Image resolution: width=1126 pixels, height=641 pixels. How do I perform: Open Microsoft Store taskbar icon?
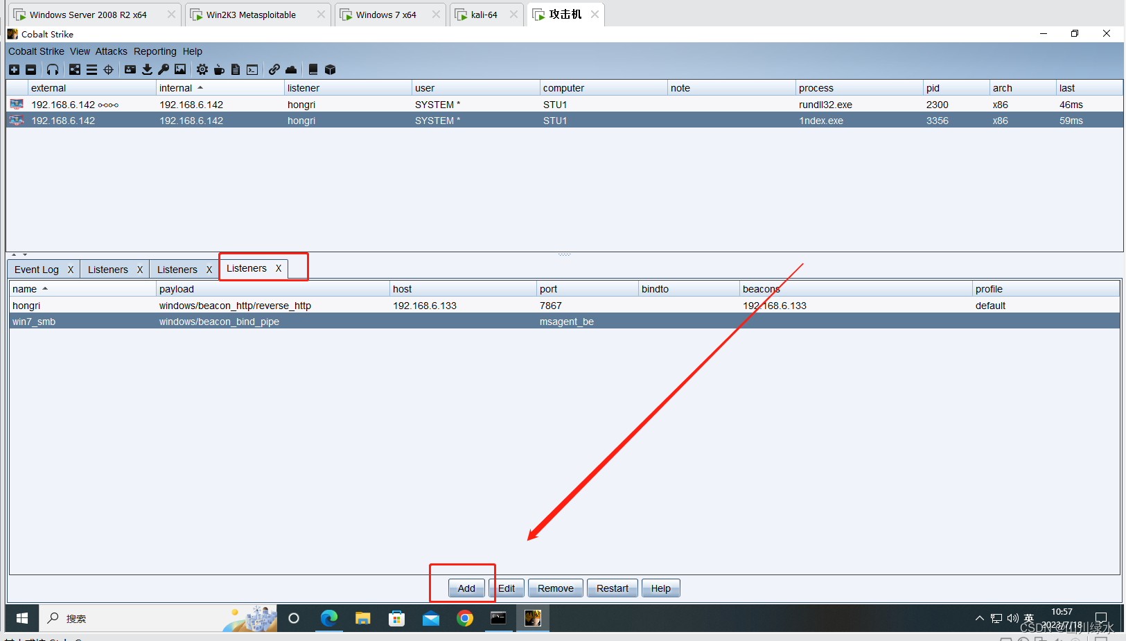tap(397, 618)
